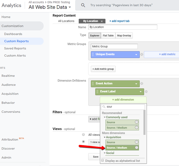Viewport: 179px width, 166px height.
Task: Remove the Event Label dimension
Action: [146, 91]
